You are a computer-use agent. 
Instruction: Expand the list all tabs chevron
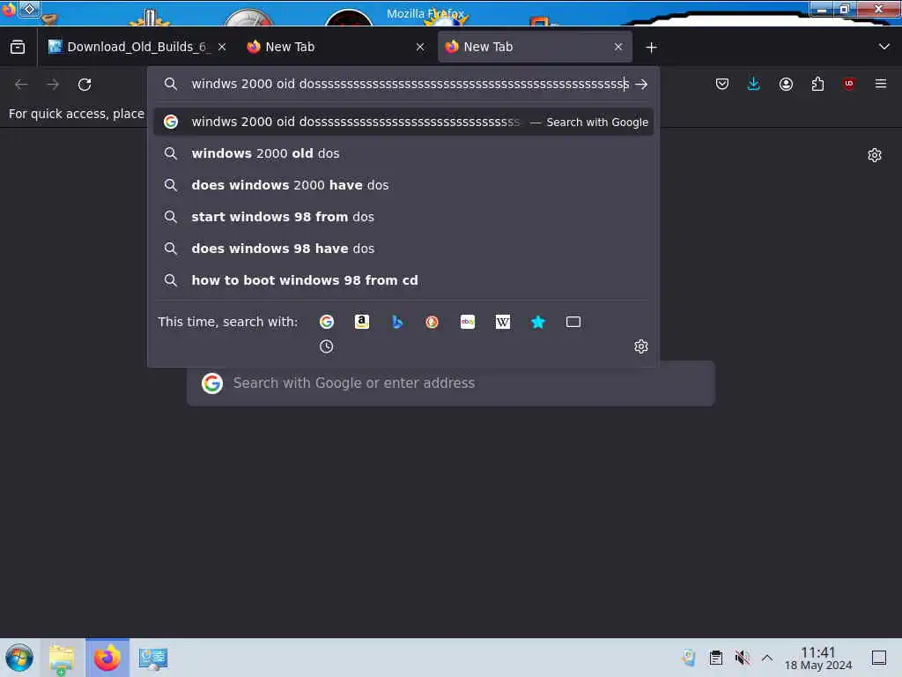(x=884, y=47)
